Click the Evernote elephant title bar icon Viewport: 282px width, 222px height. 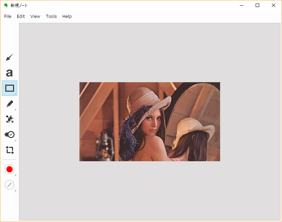(6, 6)
